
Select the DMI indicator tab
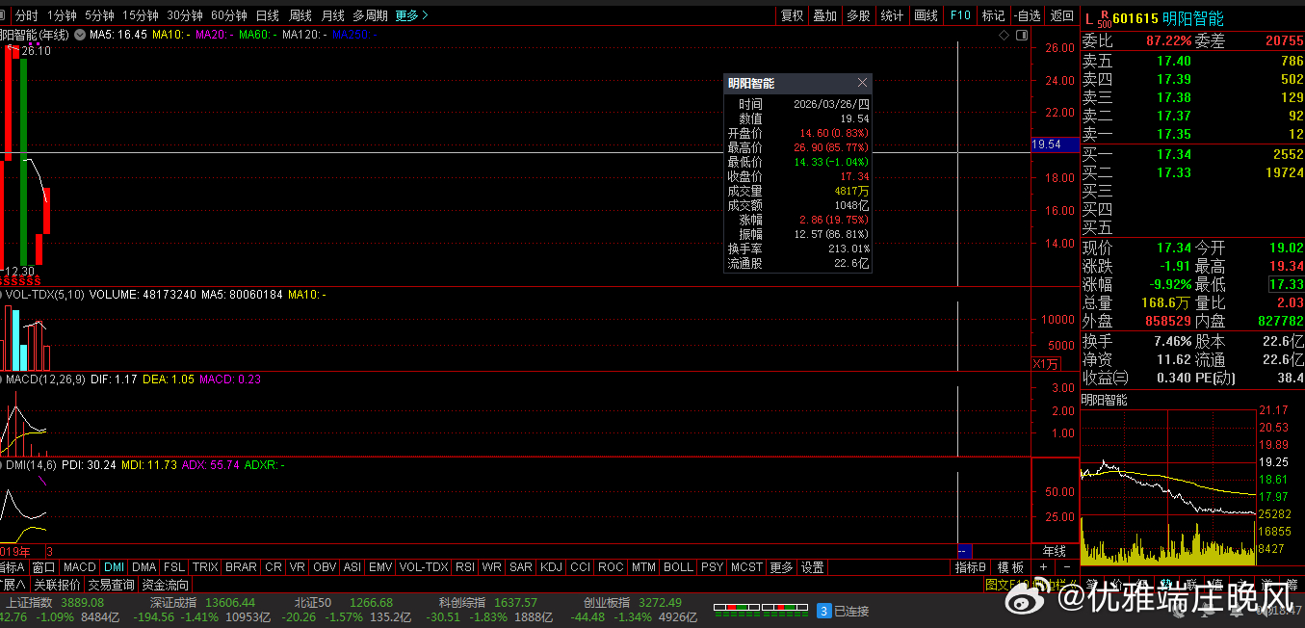click(114, 567)
